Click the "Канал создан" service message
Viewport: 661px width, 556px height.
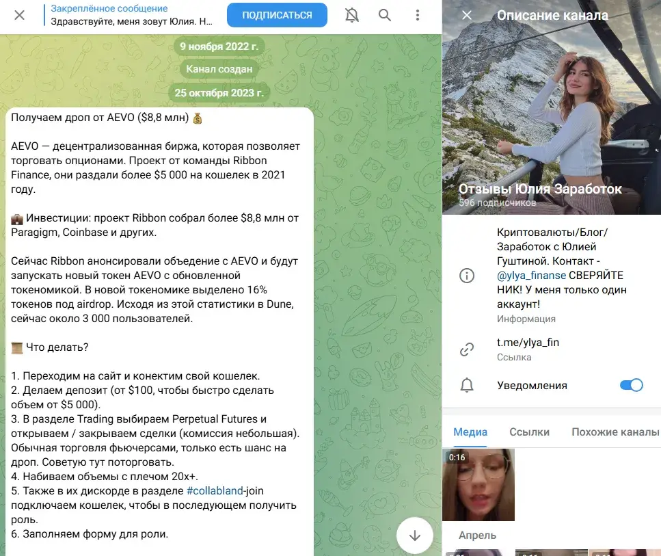click(x=219, y=69)
